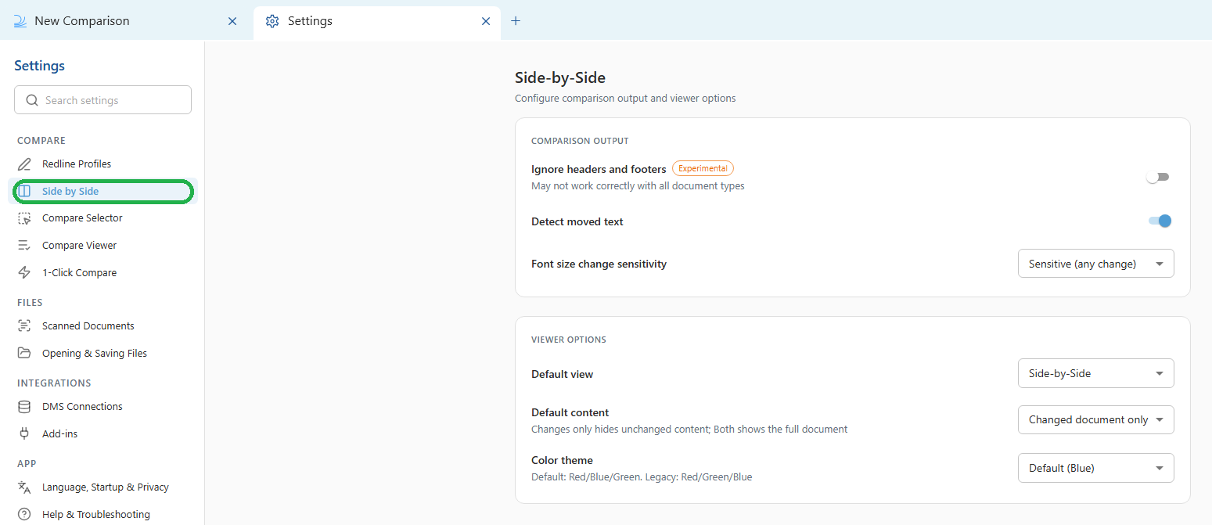Open Compare Viewer settings

point(103,246)
